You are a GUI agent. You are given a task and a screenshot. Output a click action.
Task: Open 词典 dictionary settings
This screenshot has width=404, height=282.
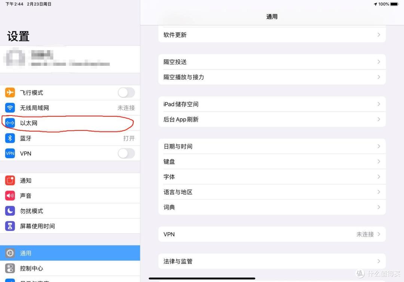(272, 207)
